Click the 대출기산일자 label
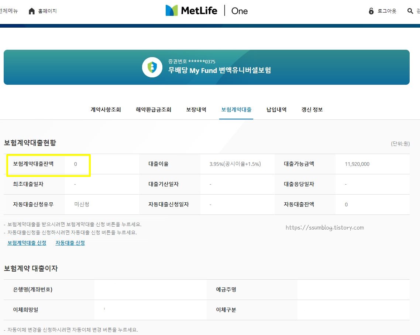The width and height of the screenshot is (420, 335). point(163,184)
